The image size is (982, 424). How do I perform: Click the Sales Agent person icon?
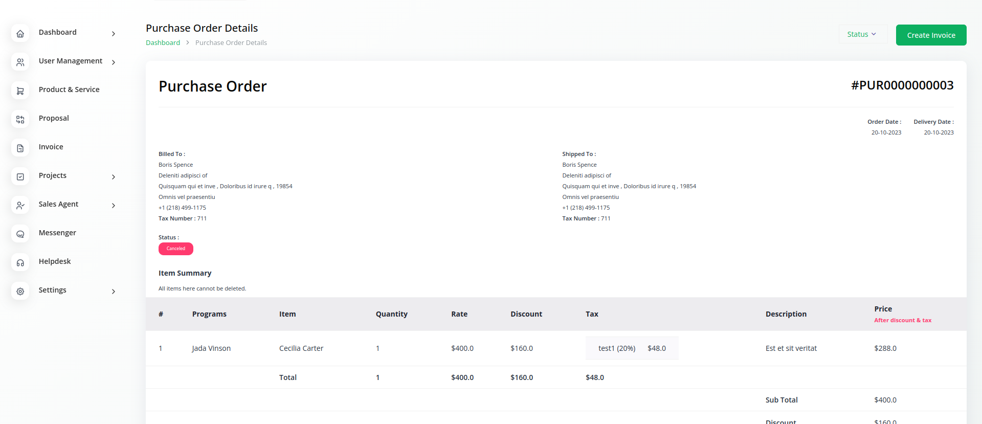click(20, 206)
